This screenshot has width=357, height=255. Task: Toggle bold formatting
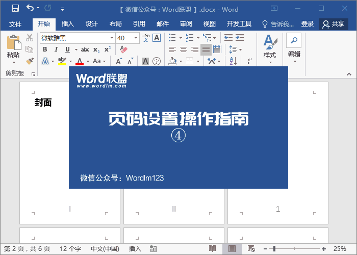[45, 49]
